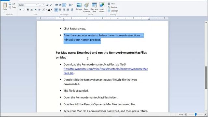
Task: Increase the paragraph indent
Action: click(60, 5)
